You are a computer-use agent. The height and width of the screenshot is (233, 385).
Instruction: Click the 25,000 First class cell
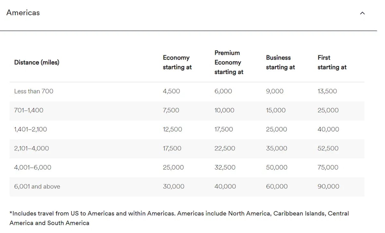pos(328,110)
